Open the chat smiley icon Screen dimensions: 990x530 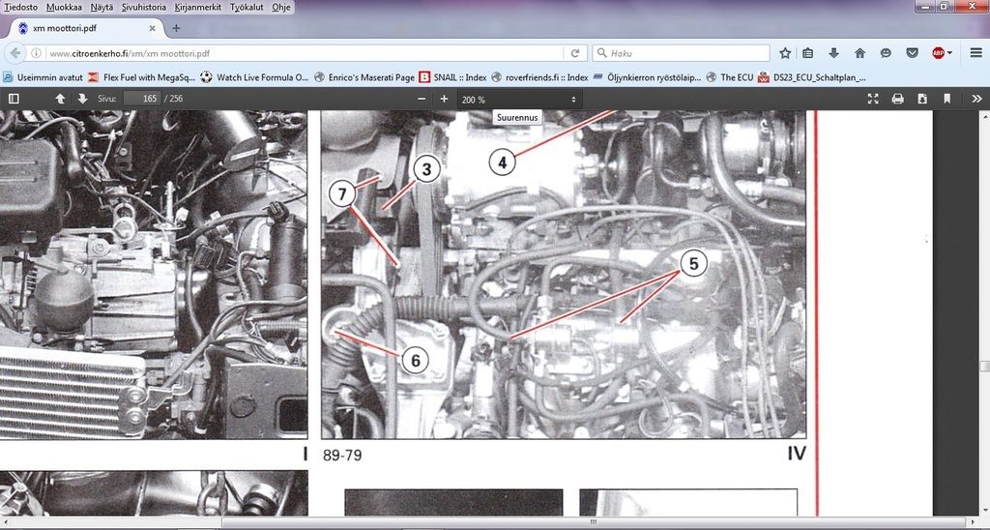(886, 54)
